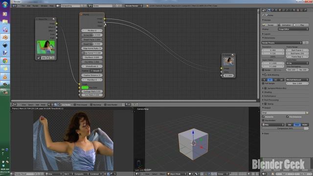Select anti-aliasing samples 16
Image resolution: width=313 pixels, height=176 pixels.
coord(282,80)
